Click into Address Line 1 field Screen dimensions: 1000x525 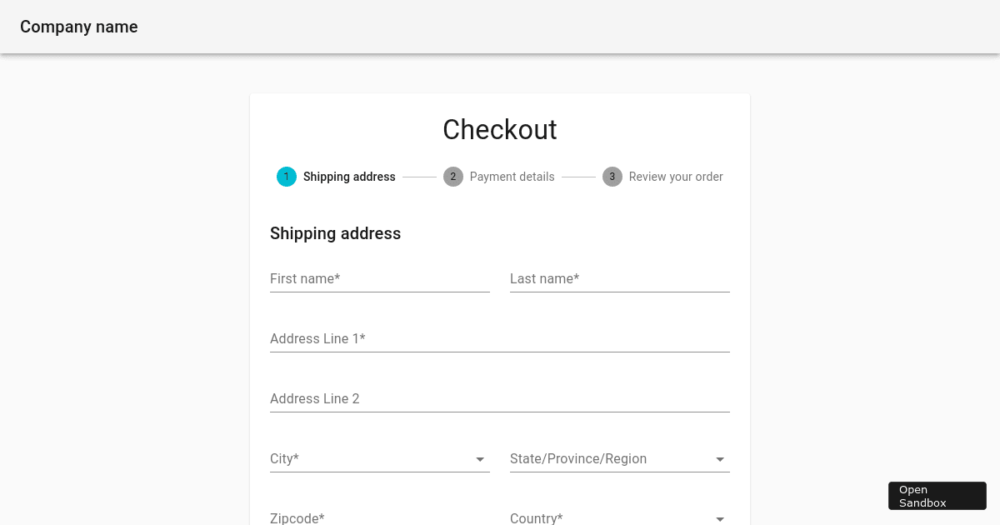[500, 339]
